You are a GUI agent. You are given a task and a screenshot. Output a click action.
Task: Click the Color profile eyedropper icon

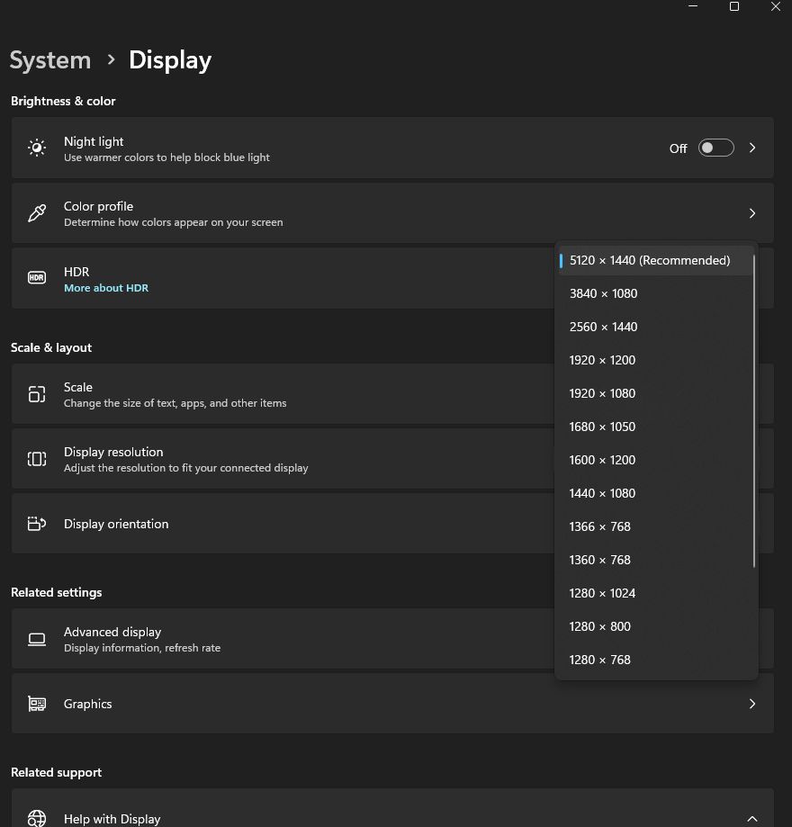pos(37,213)
